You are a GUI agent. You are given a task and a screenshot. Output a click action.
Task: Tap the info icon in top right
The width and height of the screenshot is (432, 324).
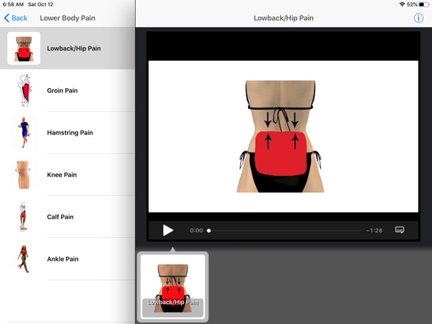[418, 18]
